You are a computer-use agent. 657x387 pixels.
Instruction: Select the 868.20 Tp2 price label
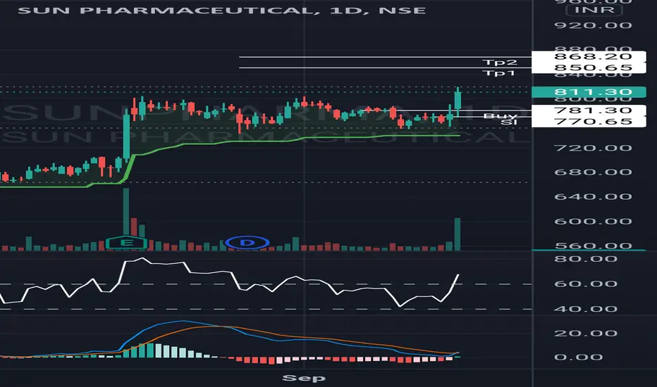pyautogui.click(x=589, y=56)
